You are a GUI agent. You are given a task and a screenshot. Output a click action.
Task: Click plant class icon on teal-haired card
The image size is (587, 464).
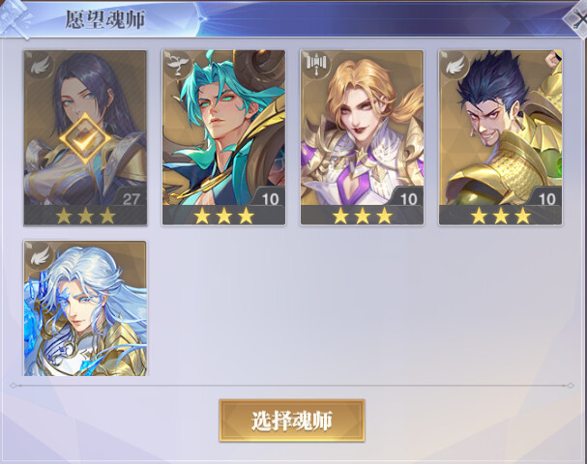click(x=178, y=66)
